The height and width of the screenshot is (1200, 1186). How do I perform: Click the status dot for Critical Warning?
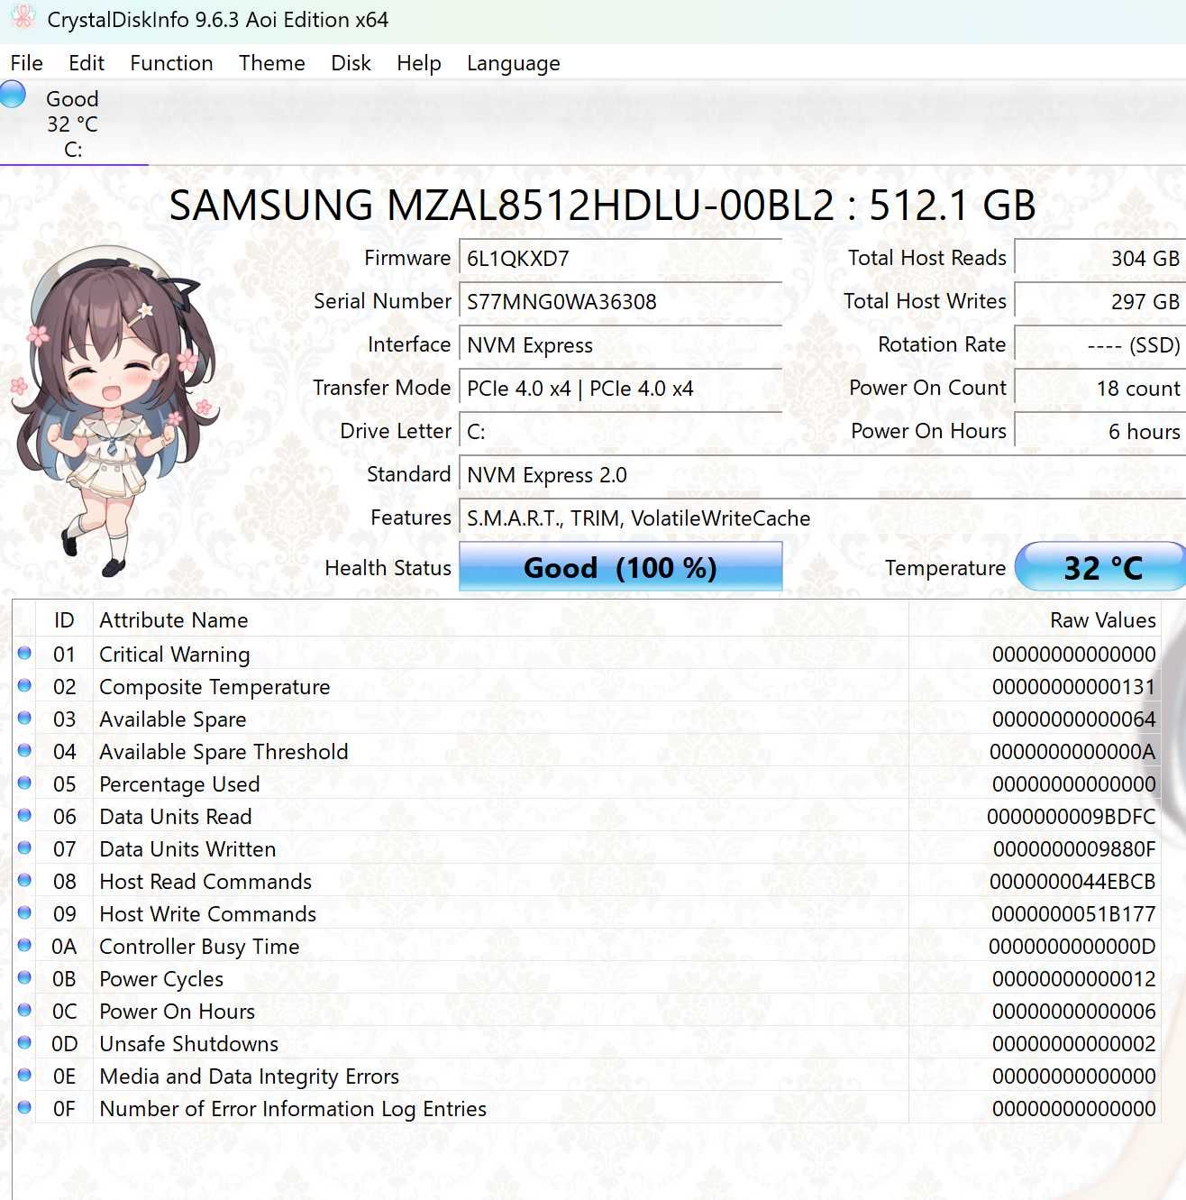tap(24, 654)
